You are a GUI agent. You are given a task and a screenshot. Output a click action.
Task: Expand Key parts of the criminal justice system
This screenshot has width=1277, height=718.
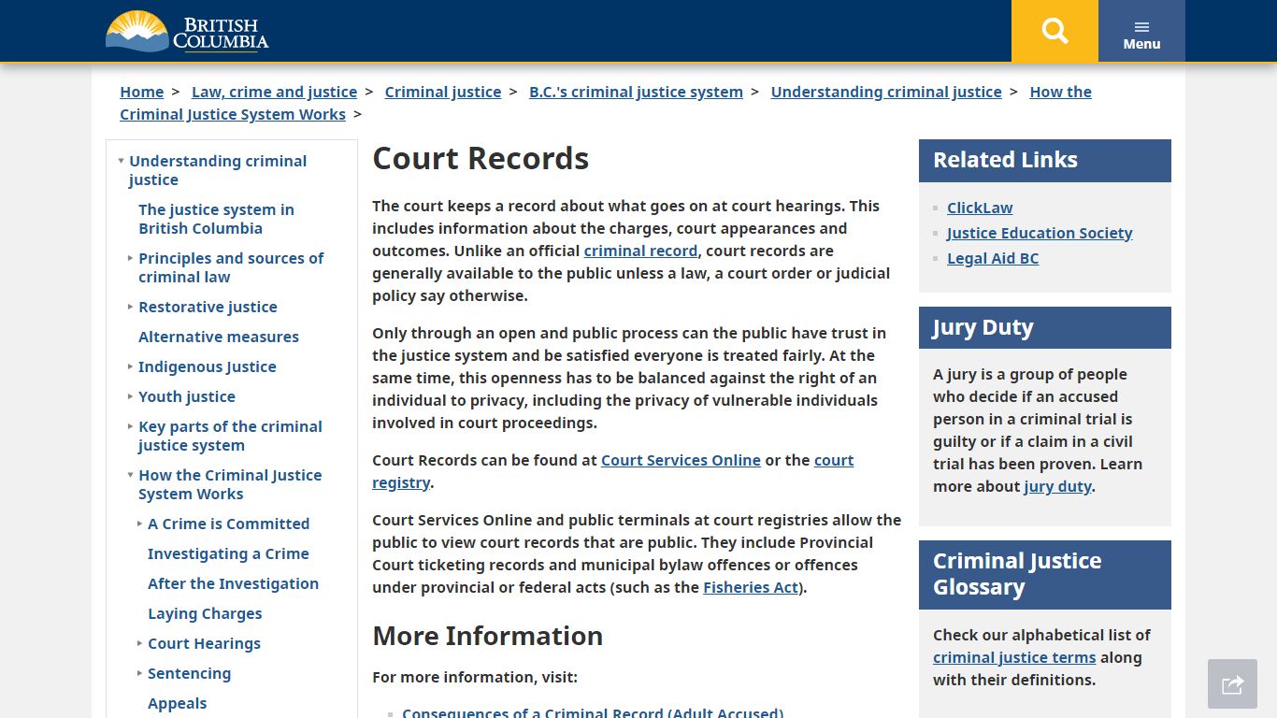(x=130, y=426)
